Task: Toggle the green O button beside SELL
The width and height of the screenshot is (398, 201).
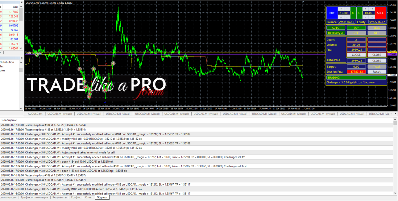Action: coord(359,13)
